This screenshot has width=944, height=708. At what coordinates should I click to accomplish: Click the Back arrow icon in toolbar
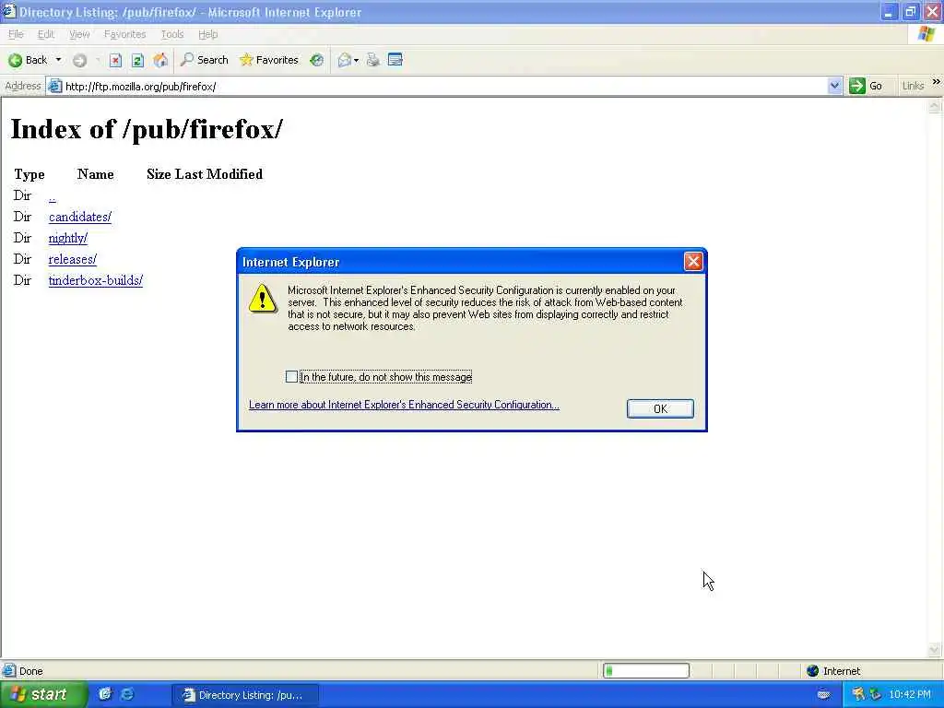(16, 60)
